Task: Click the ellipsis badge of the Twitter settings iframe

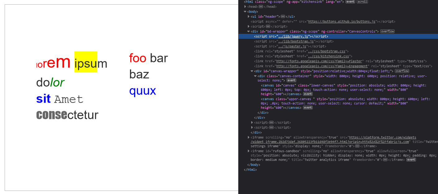Action: tap(357, 146)
